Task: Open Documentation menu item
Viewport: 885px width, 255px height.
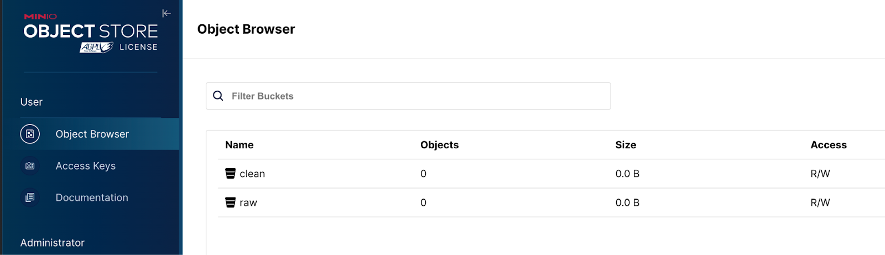Action: (x=92, y=197)
